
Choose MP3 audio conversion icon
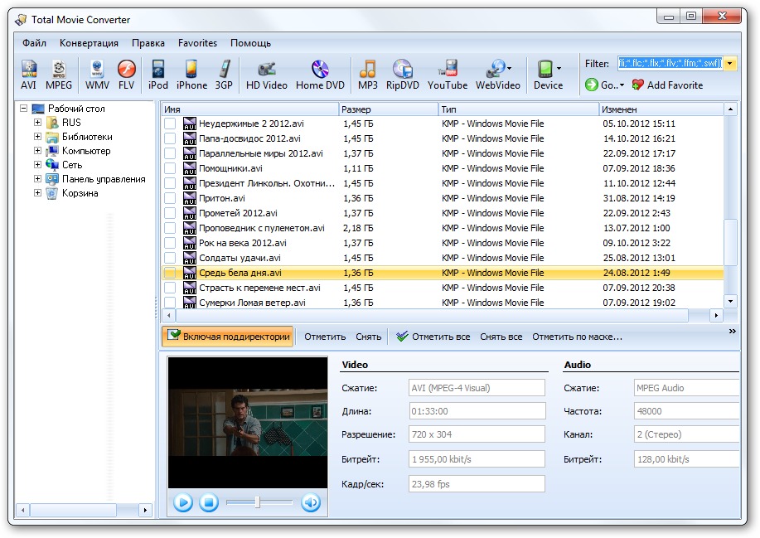pos(367,74)
